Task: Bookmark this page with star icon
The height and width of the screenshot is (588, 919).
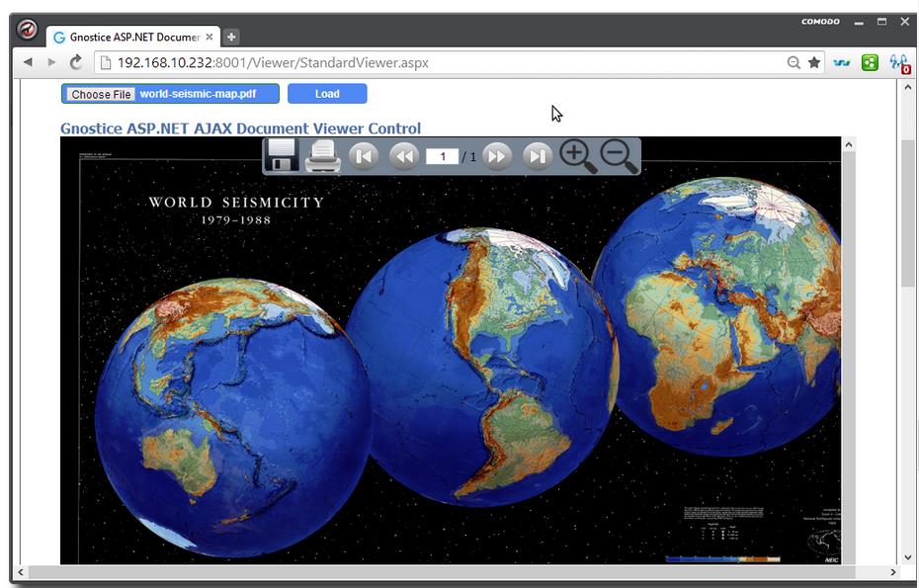Action: [814, 62]
